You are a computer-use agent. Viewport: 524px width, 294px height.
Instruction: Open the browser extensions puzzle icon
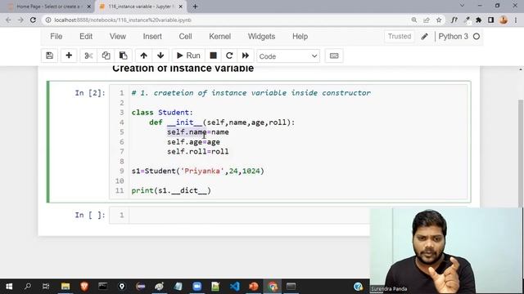coord(478,20)
